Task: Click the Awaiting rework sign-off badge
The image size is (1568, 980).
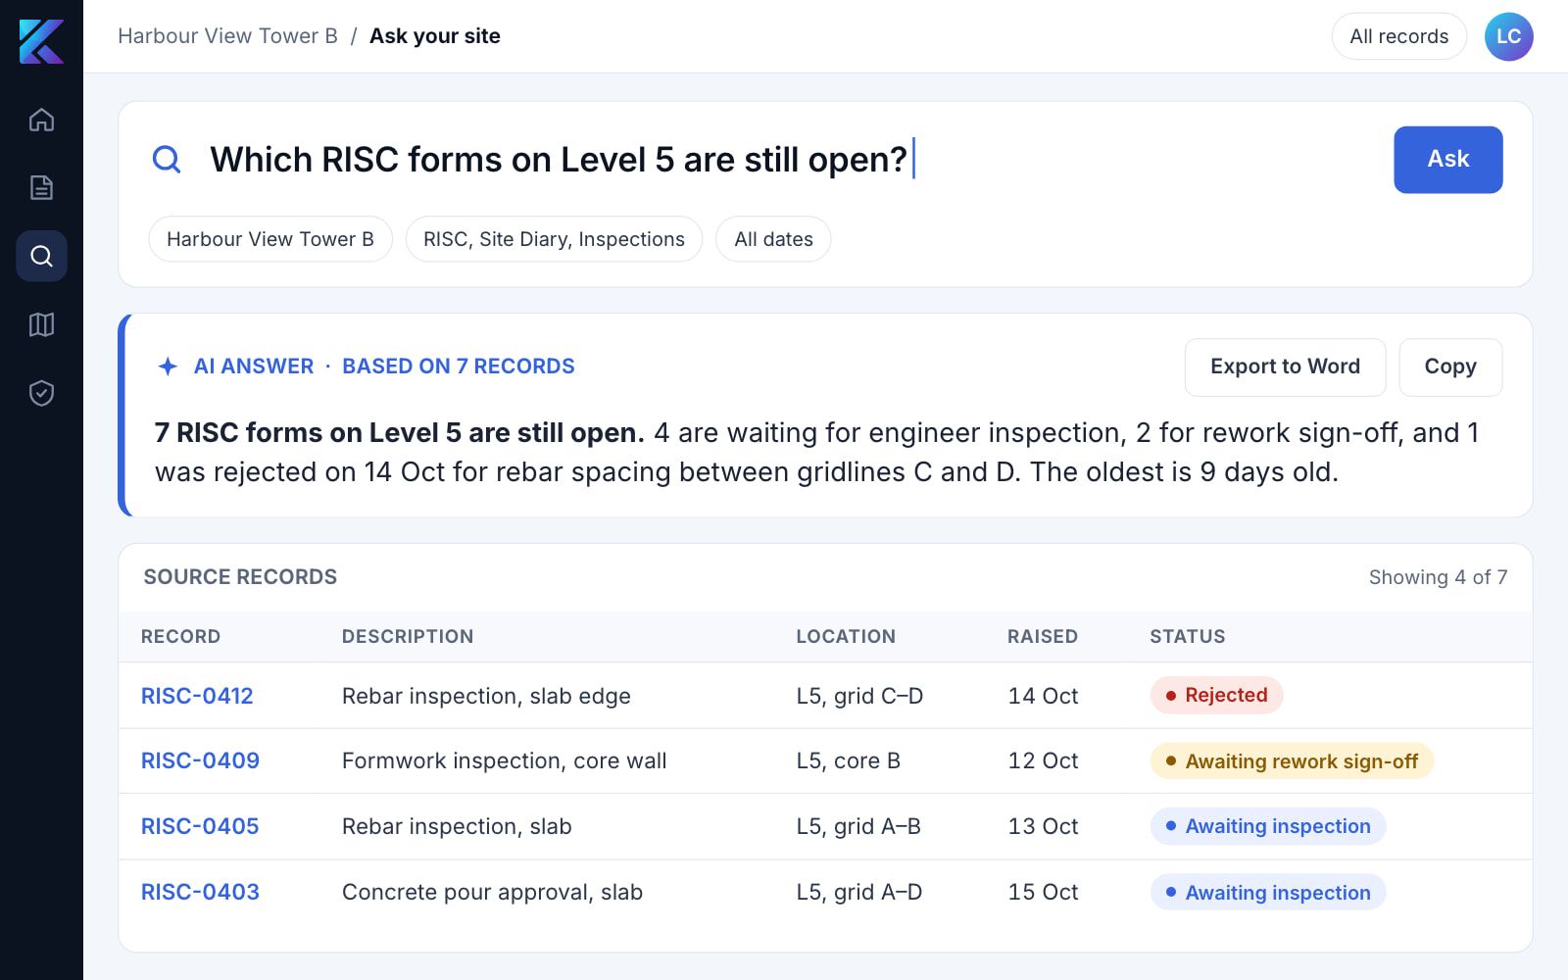Action: (1292, 761)
